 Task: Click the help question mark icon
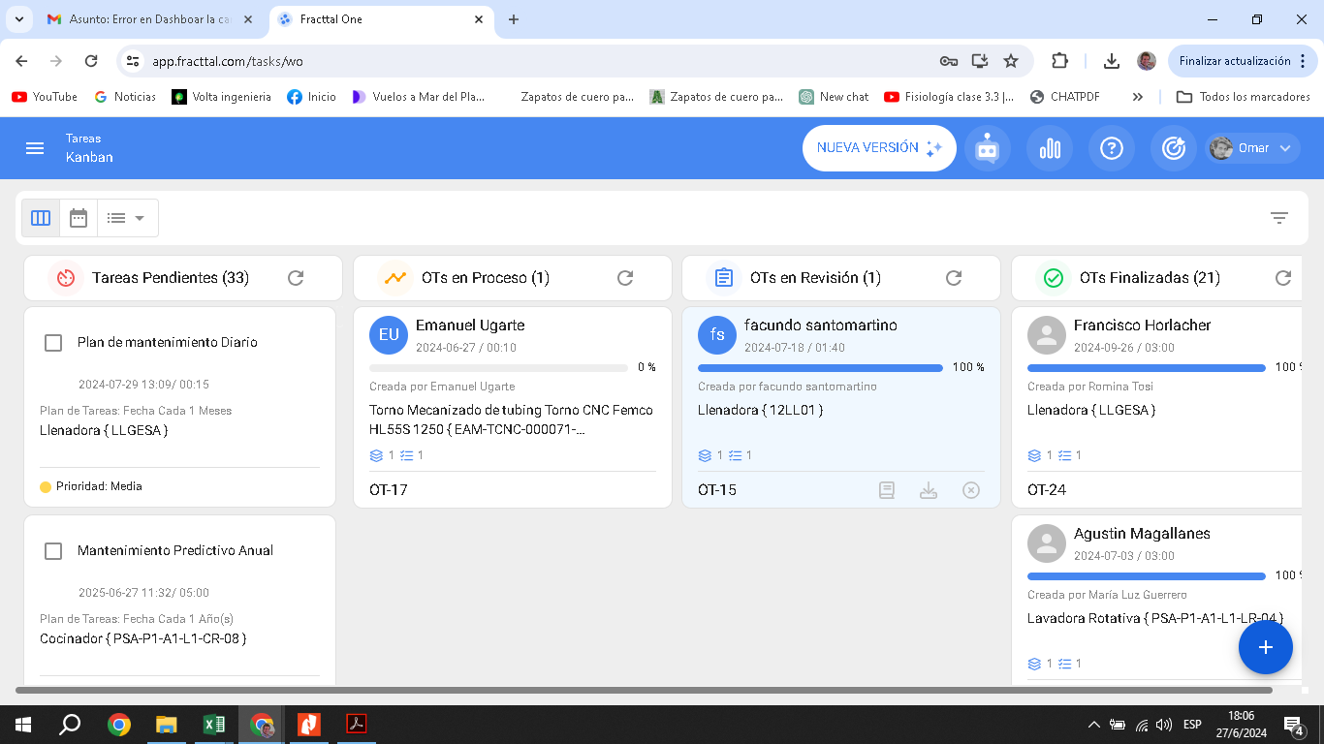pos(1112,148)
